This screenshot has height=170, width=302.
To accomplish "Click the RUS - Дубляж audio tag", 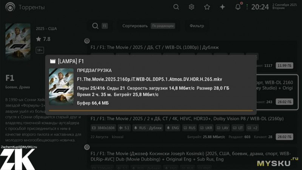I will click(x=148, y=128).
